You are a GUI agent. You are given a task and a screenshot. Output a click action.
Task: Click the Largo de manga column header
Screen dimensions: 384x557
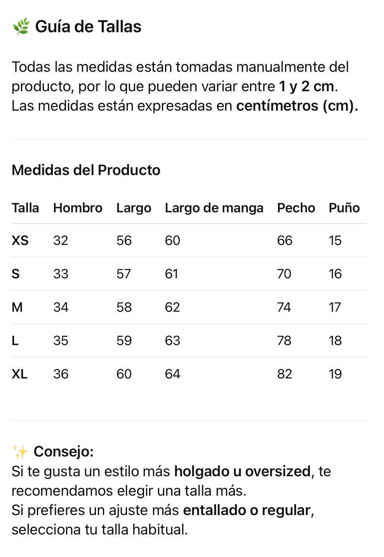tap(214, 208)
